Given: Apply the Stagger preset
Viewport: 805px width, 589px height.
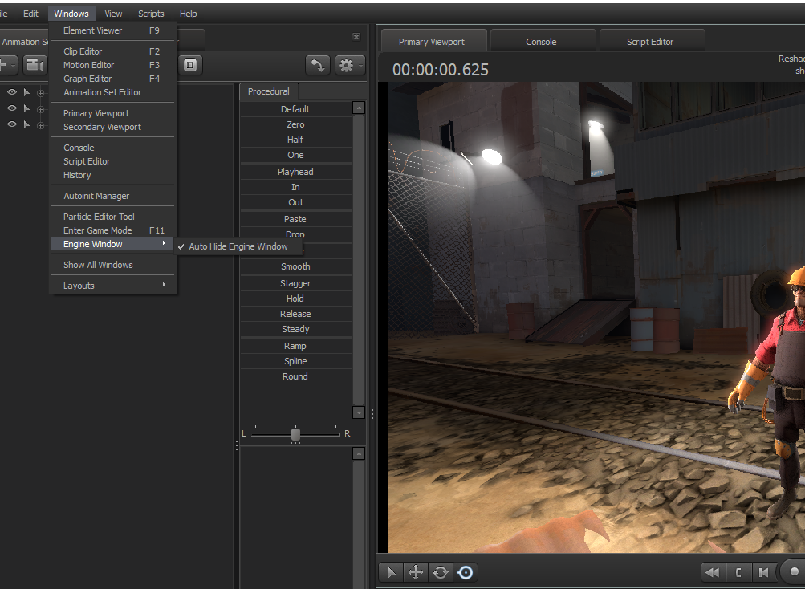Looking at the screenshot, I should pos(295,283).
